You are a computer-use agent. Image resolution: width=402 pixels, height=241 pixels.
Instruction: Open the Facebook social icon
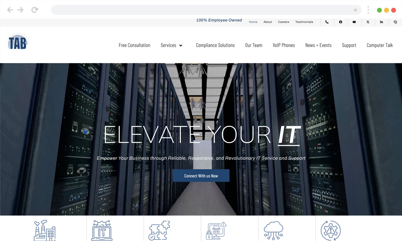point(340,22)
